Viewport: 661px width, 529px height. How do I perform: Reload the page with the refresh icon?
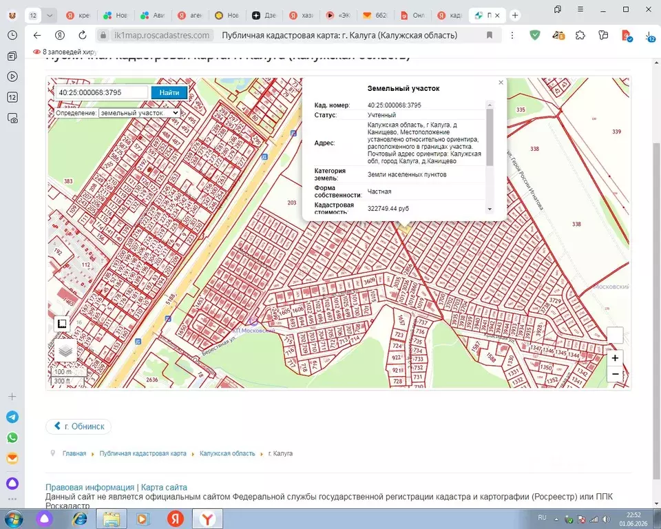(83, 35)
